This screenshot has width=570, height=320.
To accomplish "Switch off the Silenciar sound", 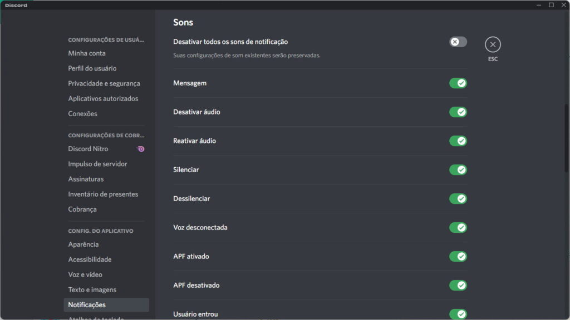I will (x=458, y=170).
